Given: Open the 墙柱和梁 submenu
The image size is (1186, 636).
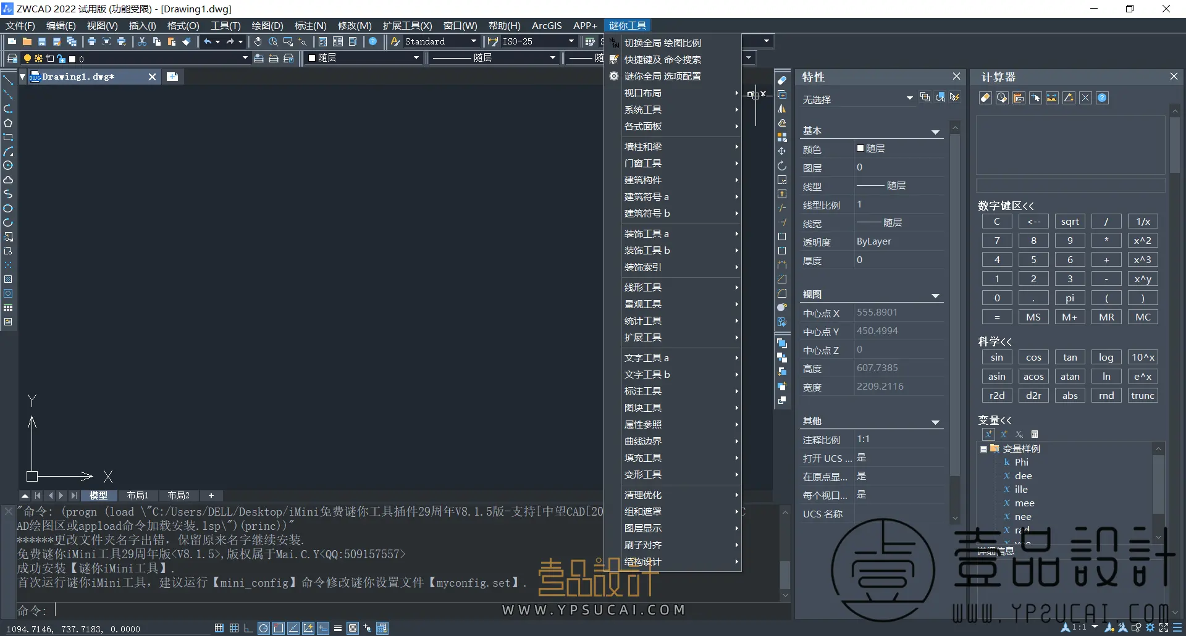Looking at the screenshot, I should [673, 147].
